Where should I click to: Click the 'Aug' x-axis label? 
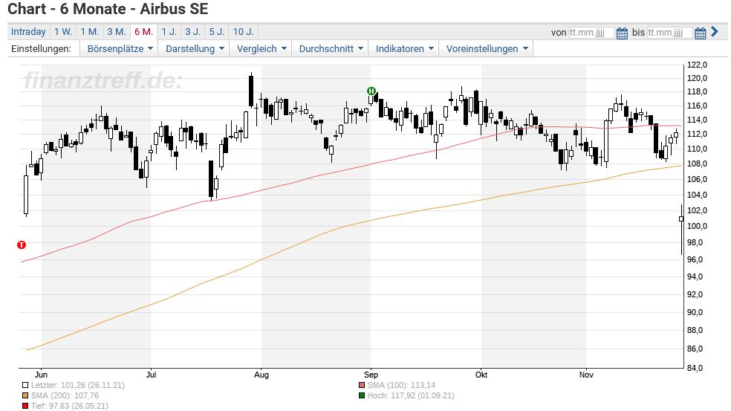click(261, 375)
